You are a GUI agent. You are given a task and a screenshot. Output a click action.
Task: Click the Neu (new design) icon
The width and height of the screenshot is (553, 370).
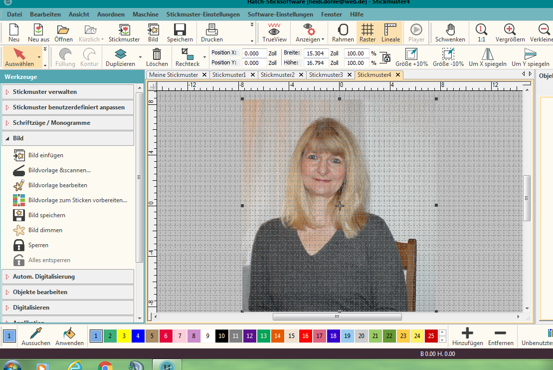tap(14, 33)
